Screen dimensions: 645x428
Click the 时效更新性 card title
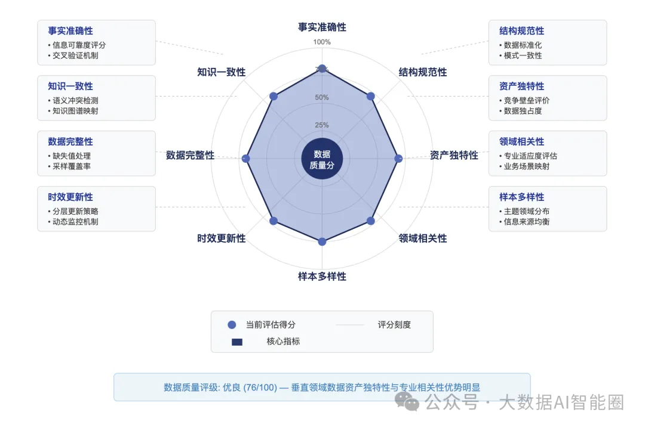click(x=70, y=197)
